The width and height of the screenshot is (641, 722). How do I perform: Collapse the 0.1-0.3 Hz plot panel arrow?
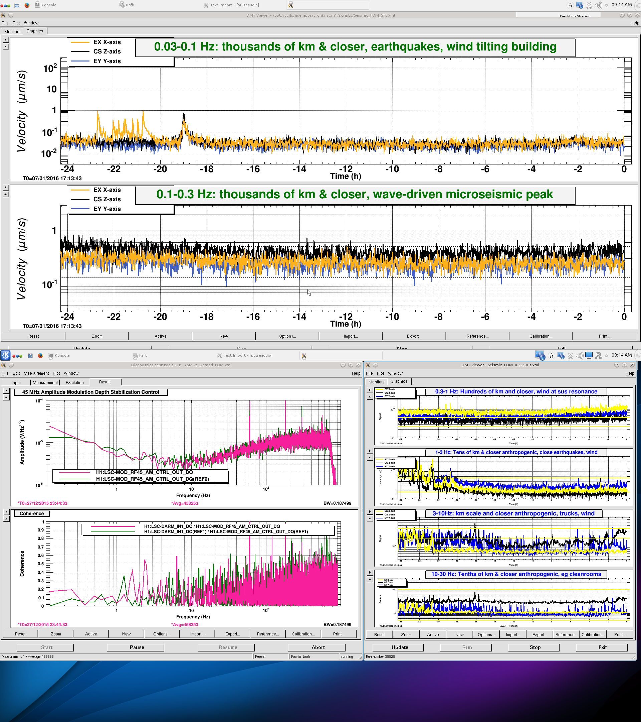point(5,195)
